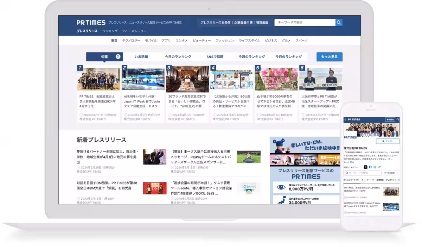
Task: Tap the LINE share icon on phone
Action: pos(375,167)
